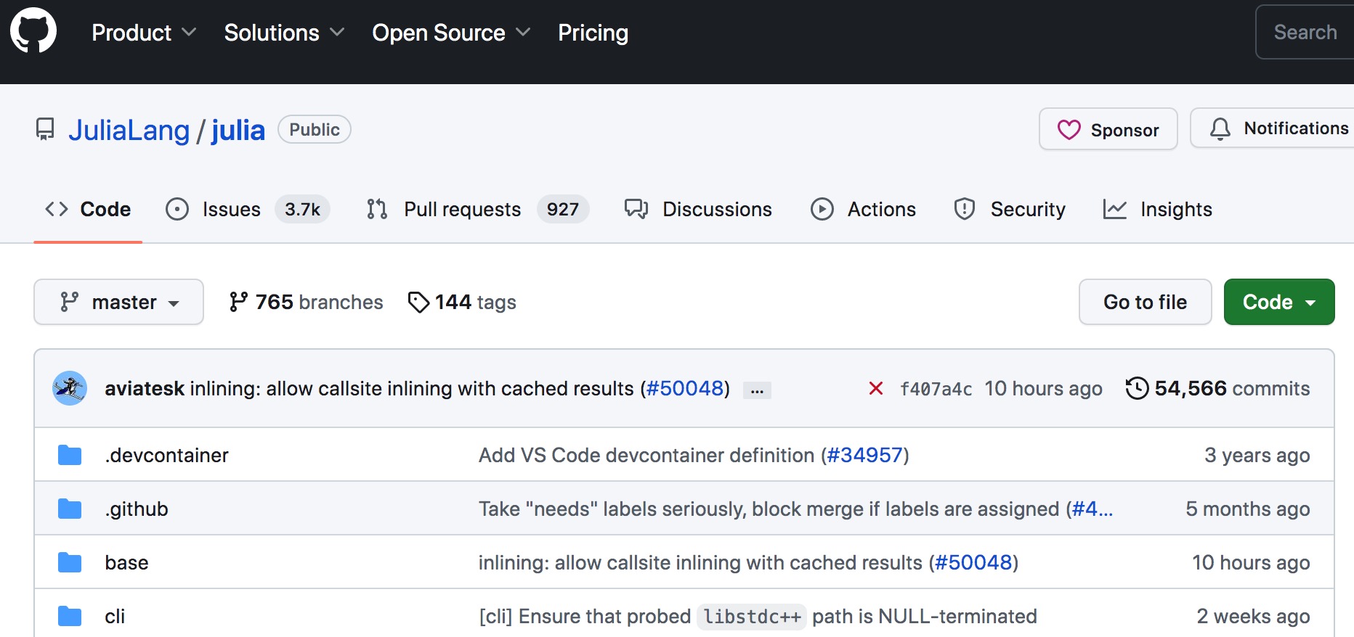Open the julia repository link
This screenshot has height=637, width=1354.
pos(238,131)
